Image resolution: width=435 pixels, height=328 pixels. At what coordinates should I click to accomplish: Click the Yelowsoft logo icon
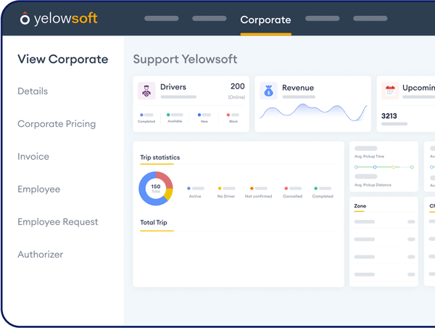(25, 20)
